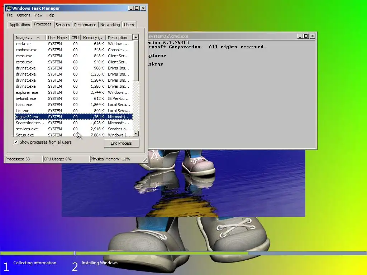The width and height of the screenshot is (367, 275).
Task: Minimize the Windows Task Manager window
Action: coord(131,8)
